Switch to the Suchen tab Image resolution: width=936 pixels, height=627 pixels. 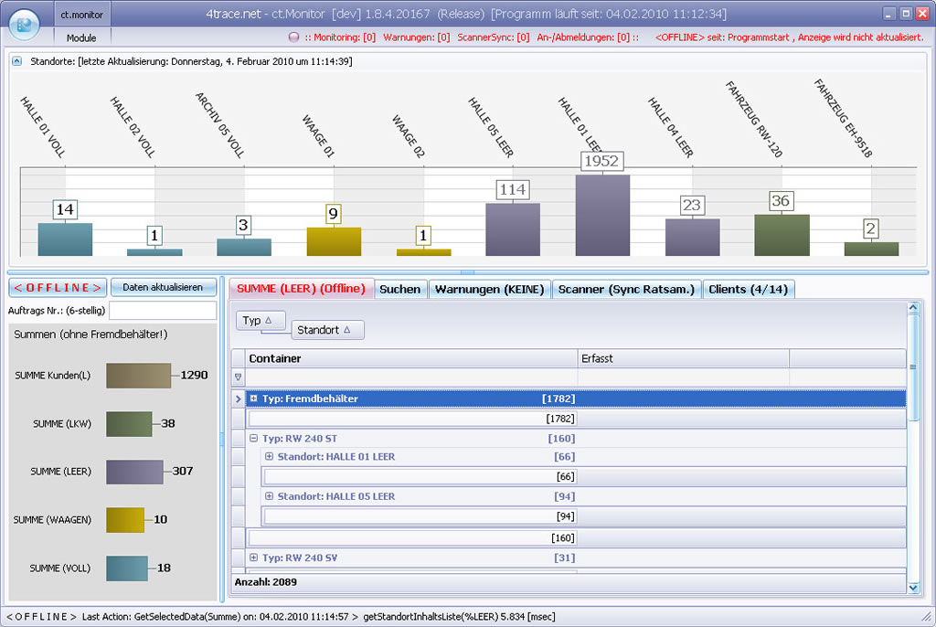[x=399, y=289]
